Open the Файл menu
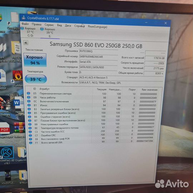Screen dimensions: 193x193 [x=25, y=24]
